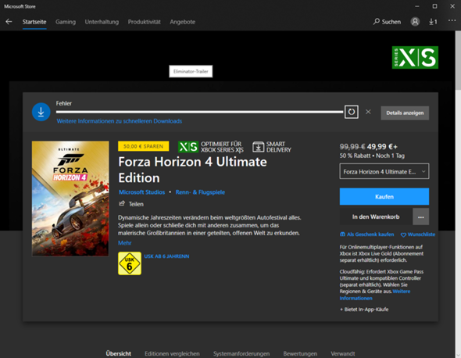Screen dimensions: 461x358
Task: Click the Eliminator-Trailer button
Action: pos(191,71)
